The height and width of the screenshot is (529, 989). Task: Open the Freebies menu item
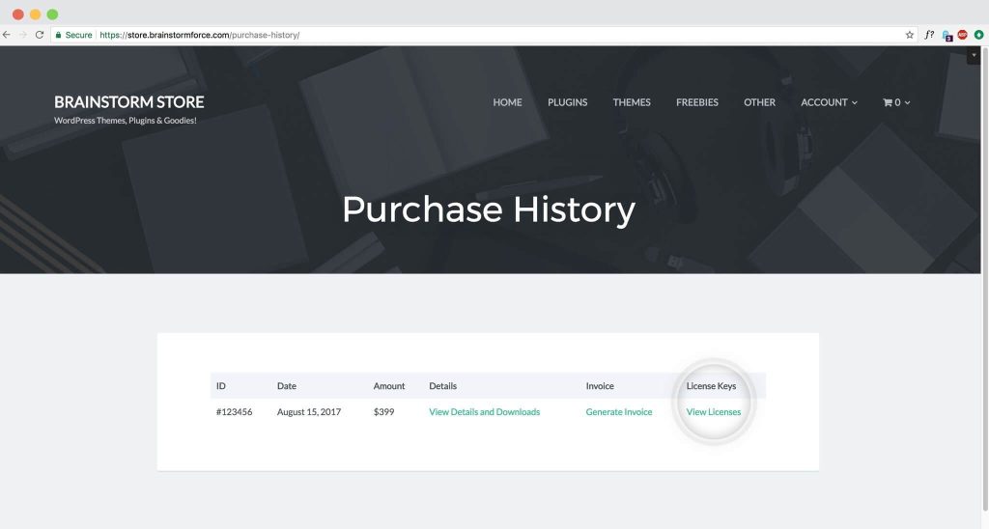pyautogui.click(x=697, y=102)
